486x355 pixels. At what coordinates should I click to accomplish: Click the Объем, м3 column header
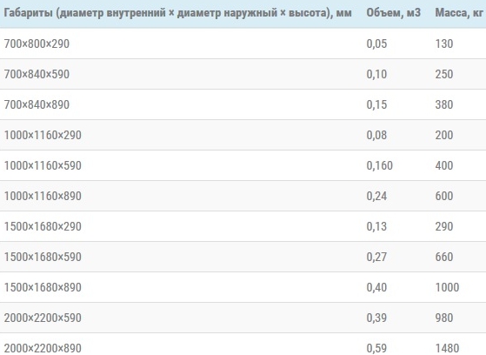pyautogui.click(x=393, y=13)
